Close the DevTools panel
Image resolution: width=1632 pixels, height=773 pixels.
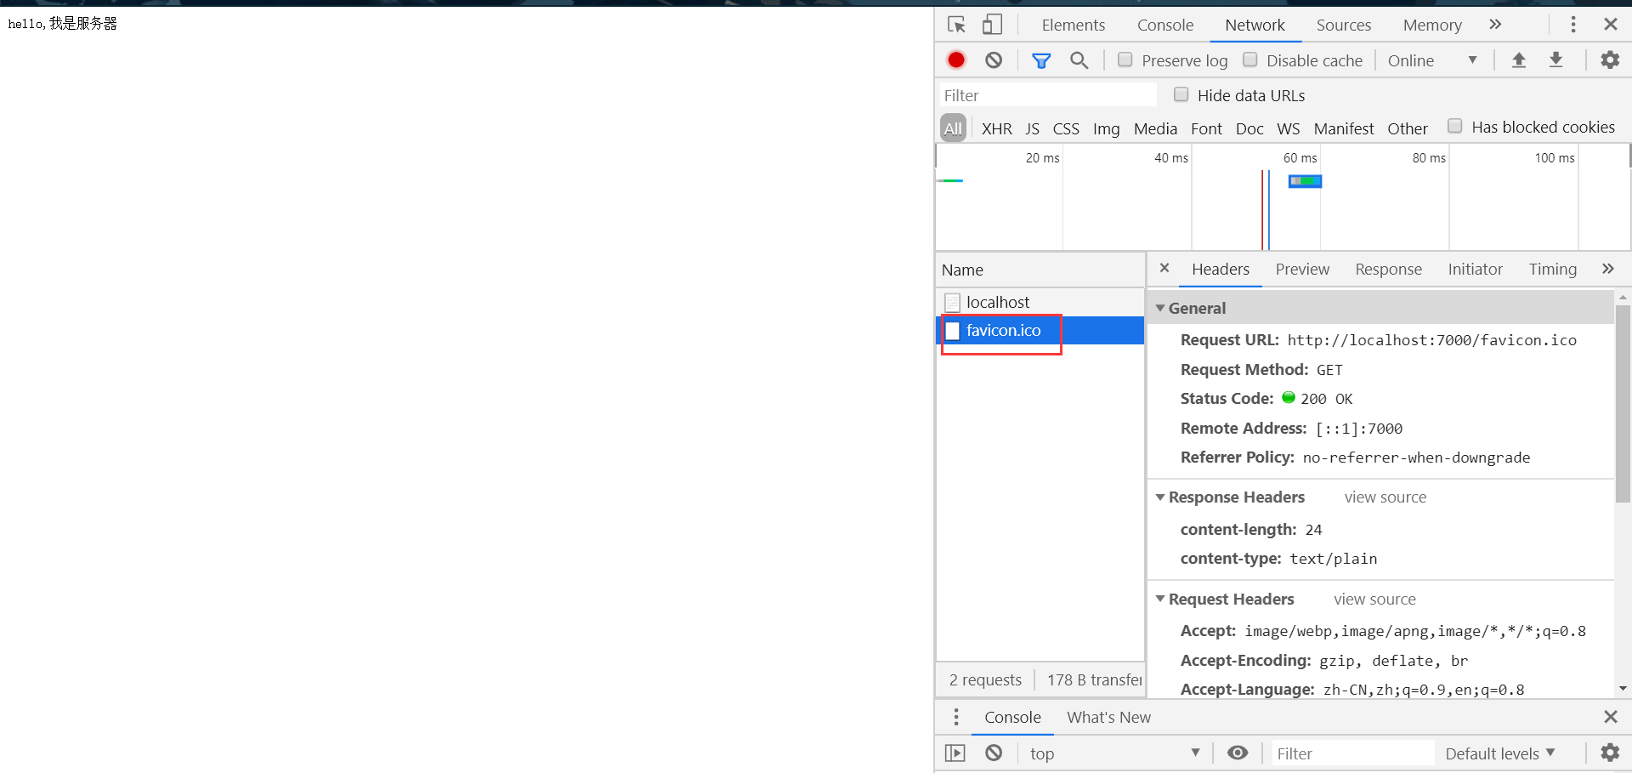coord(1611,25)
